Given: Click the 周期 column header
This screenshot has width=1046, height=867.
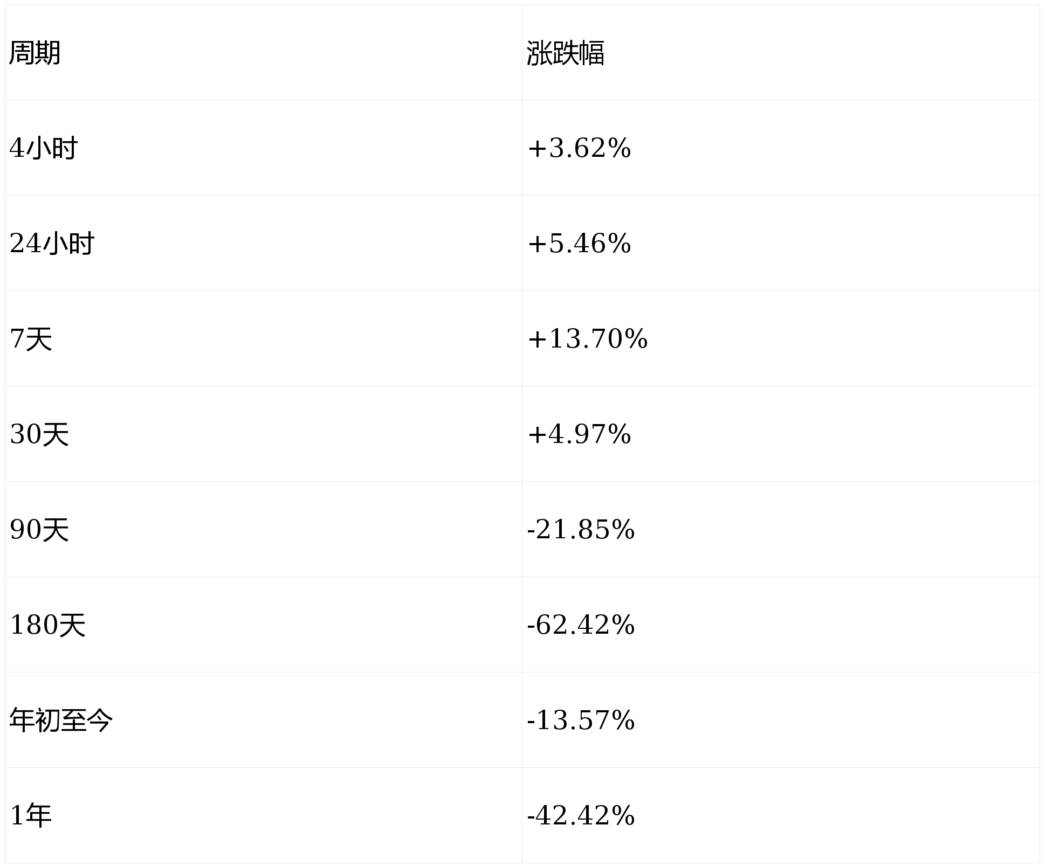Looking at the screenshot, I should [35, 53].
